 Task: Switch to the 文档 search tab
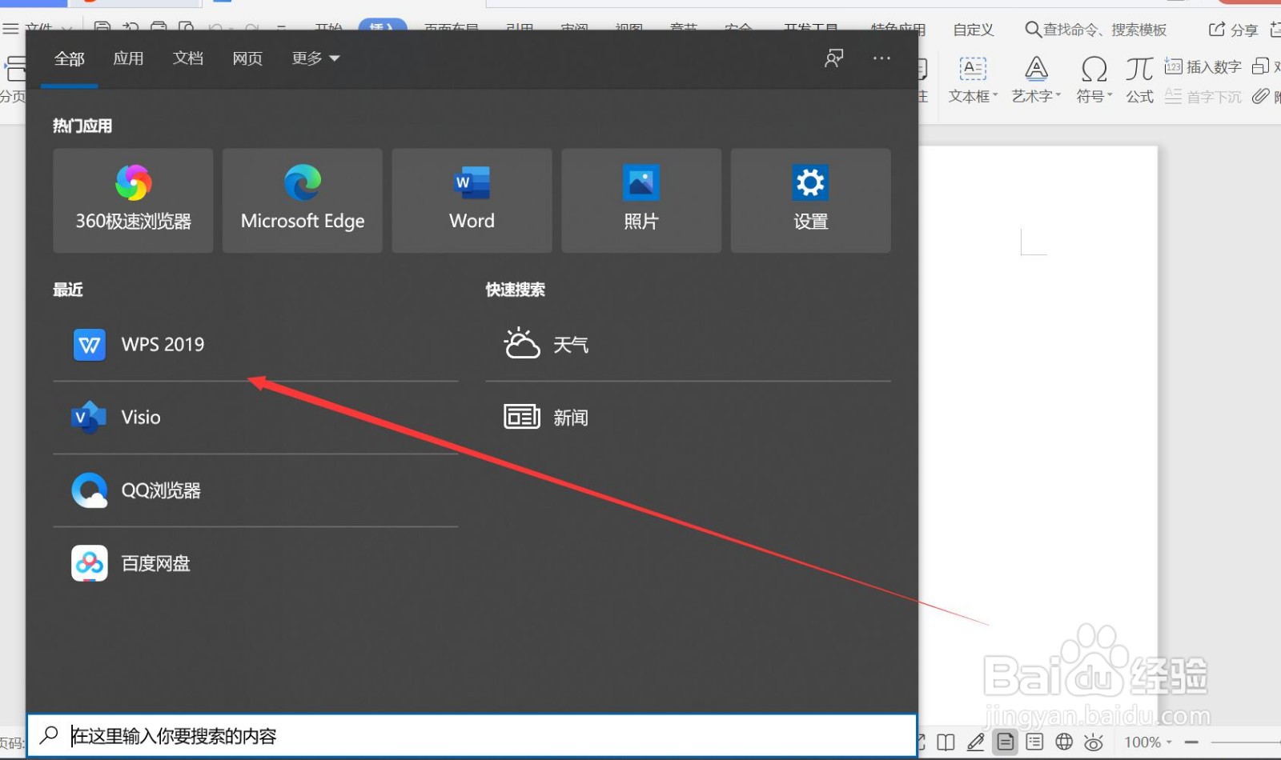pos(188,58)
